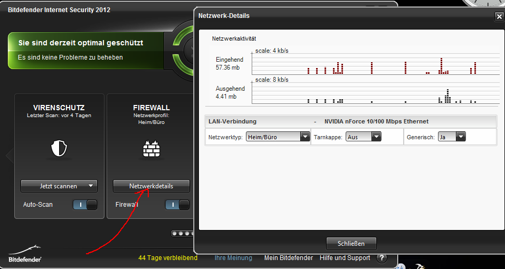Open the Netzwerktyp dropdown Heim/Büro
This screenshot has height=269, width=505.
[x=278, y=137]
